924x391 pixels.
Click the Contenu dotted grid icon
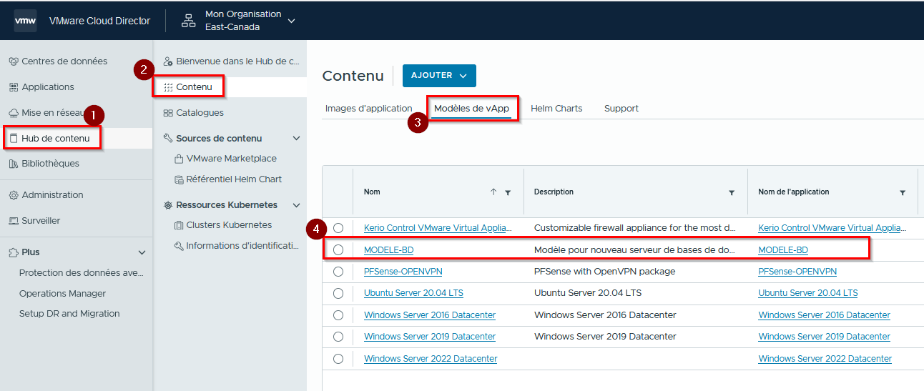click(x=168, y=87)
